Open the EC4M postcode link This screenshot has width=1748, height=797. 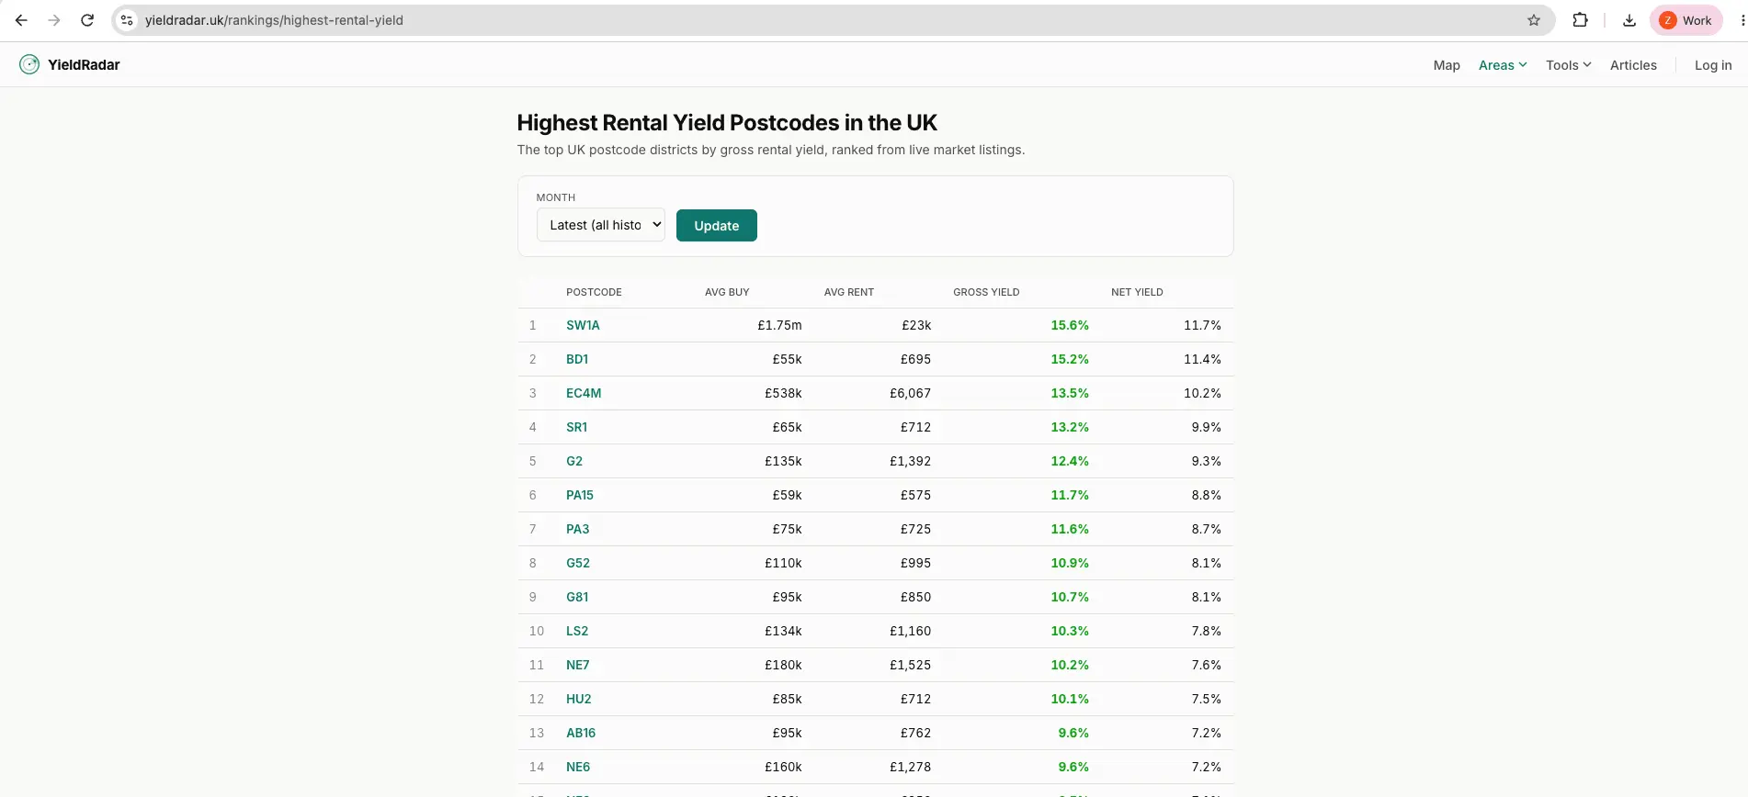click(x=584, y=393)
